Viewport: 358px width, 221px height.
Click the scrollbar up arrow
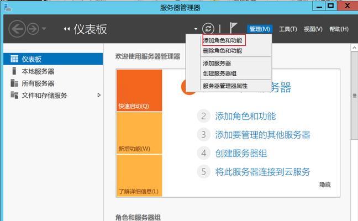coord(354,48)
